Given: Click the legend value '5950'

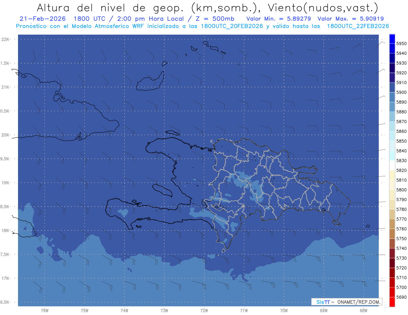Looking at the screenshot, I should (x=402, y=43).
